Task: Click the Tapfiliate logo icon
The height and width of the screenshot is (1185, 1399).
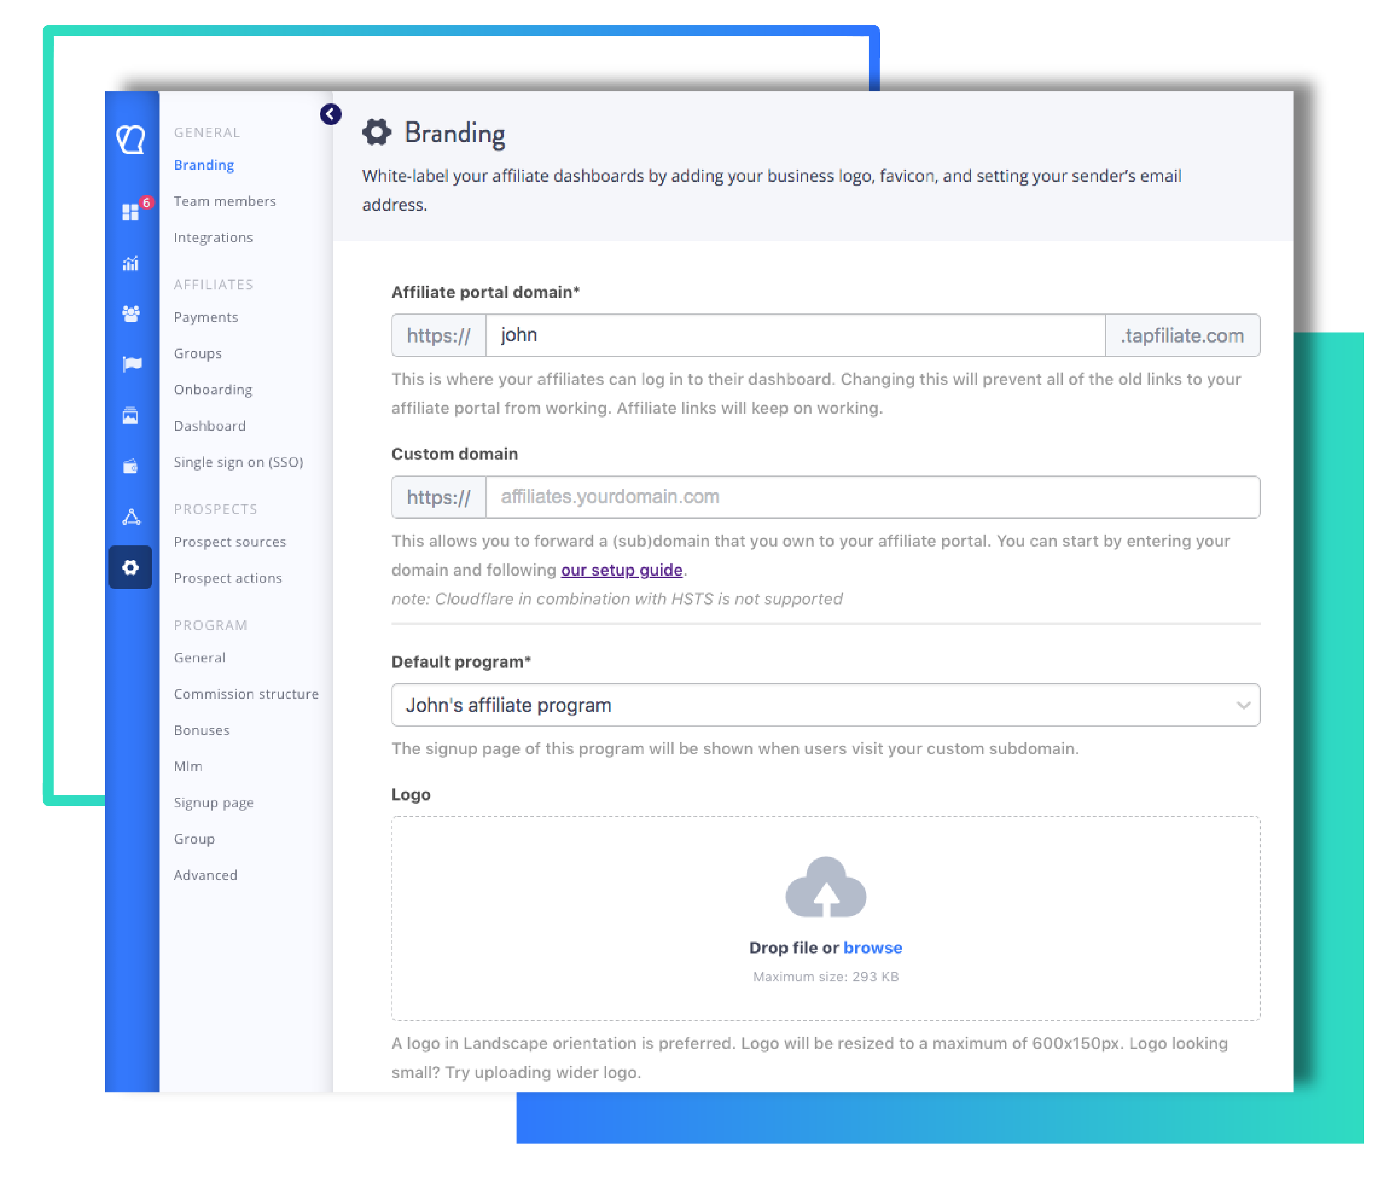Action: pyautogui.click(x=131, y=139)
